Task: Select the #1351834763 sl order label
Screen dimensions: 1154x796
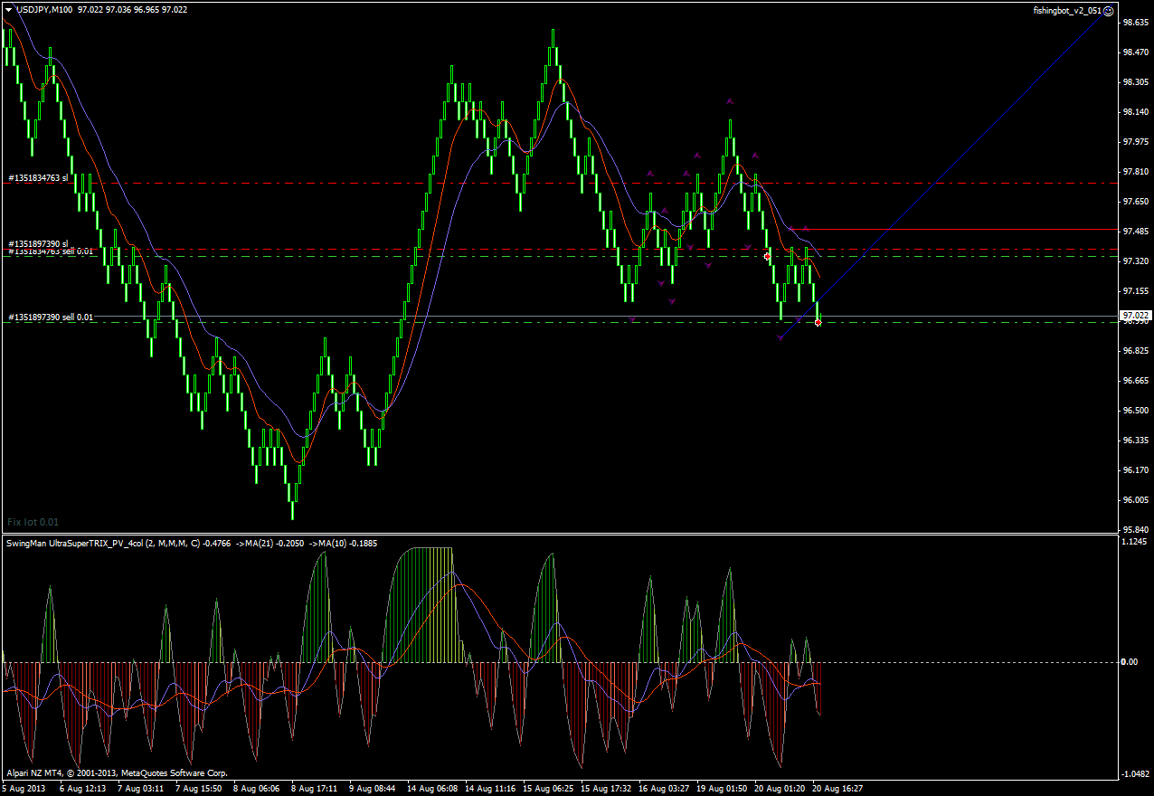Action: (38, 178)
